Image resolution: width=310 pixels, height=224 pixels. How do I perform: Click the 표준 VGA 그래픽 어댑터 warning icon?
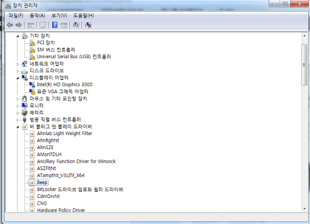point(32,91)
